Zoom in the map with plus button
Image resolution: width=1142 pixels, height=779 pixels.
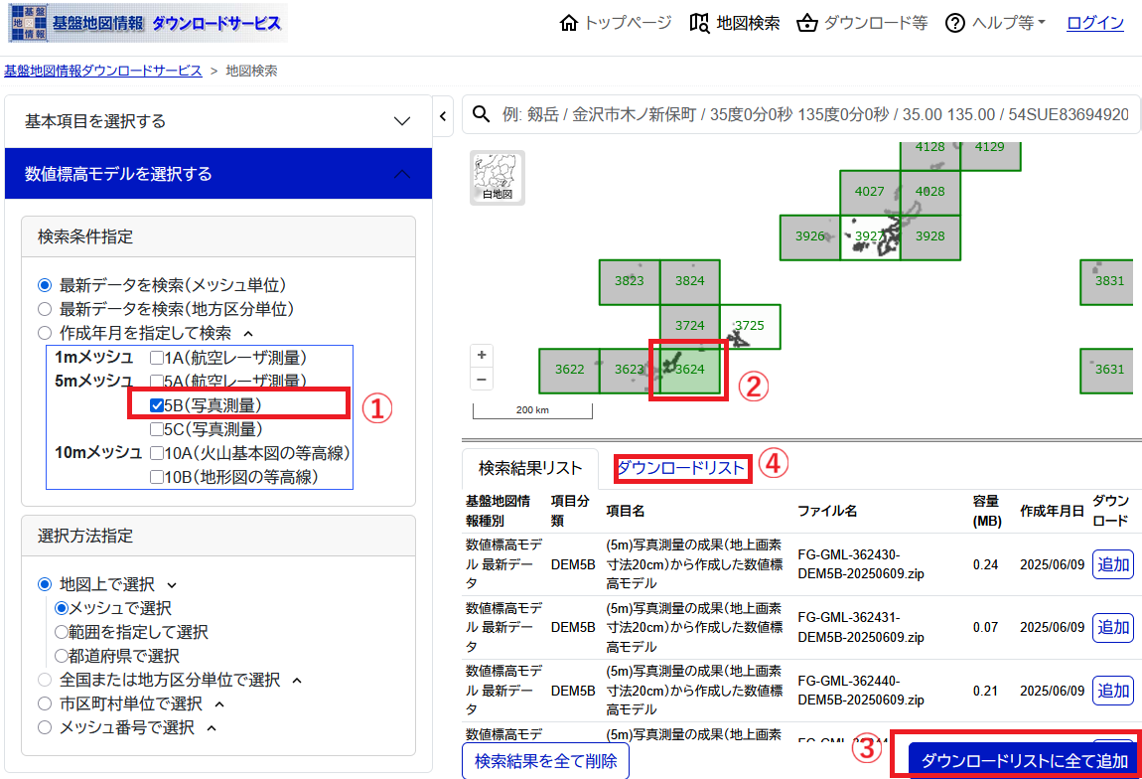coord(482,356)
